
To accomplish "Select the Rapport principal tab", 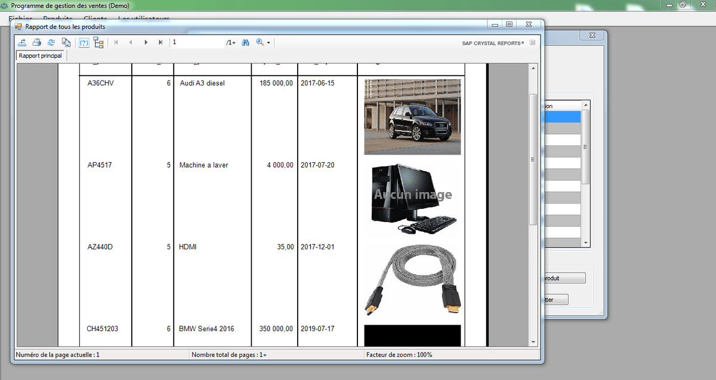I will click(x=40, y=55).
